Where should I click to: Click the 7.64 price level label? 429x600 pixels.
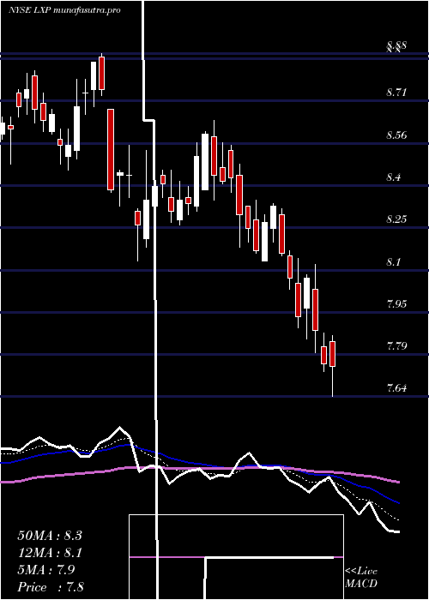point(396,388)
